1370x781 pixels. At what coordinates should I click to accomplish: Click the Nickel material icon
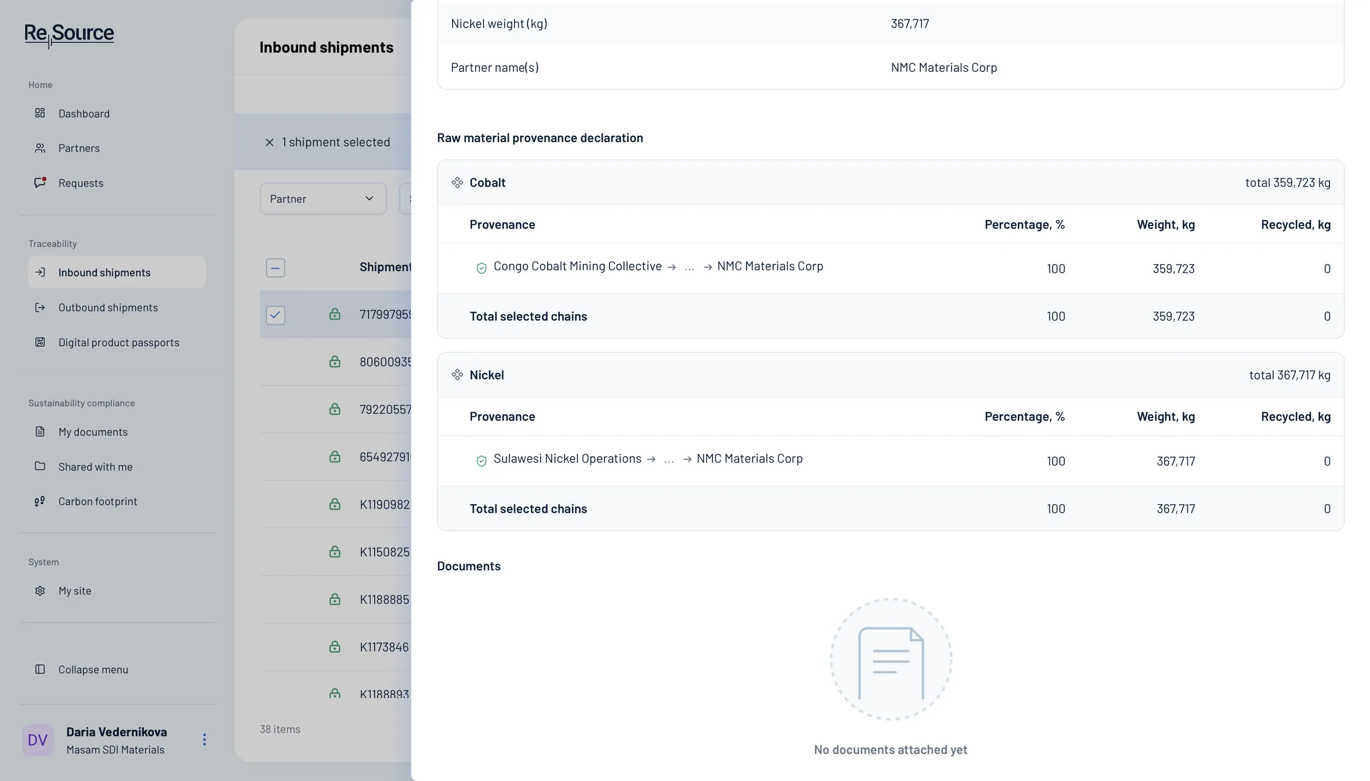tap(457, 375)
